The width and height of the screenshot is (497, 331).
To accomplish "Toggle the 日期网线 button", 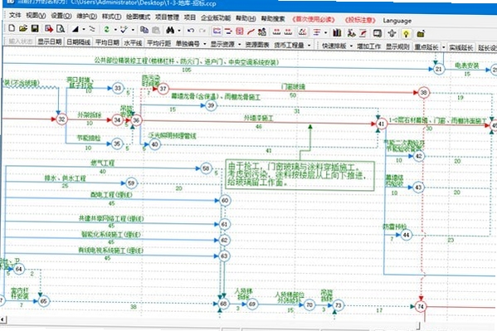I will pos(78,41).
